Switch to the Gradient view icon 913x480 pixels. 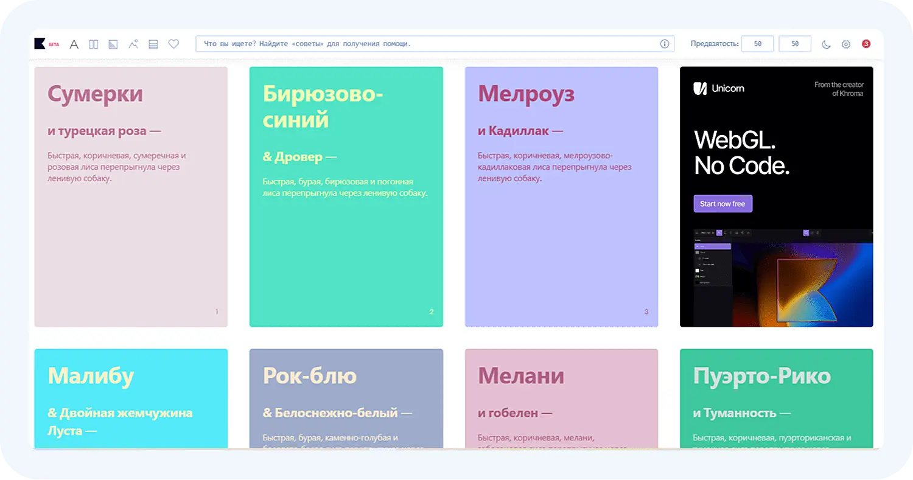[113, 44]
